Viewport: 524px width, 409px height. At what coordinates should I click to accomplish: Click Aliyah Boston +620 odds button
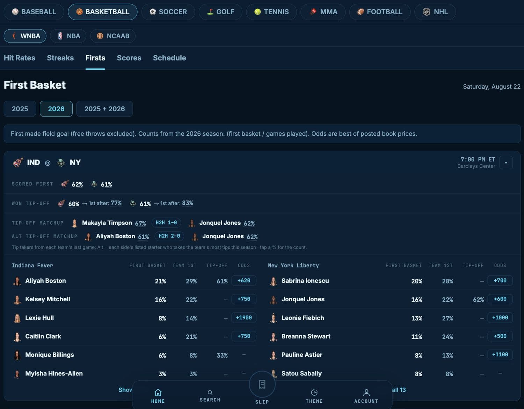point(244,281)
